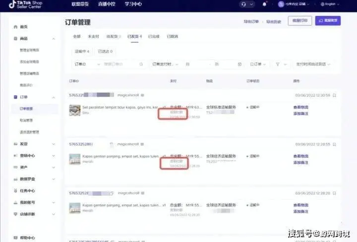Open 管理全球商品 in sidebar

(29, 50)
